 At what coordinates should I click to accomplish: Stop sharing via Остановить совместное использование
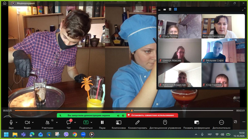152,115
